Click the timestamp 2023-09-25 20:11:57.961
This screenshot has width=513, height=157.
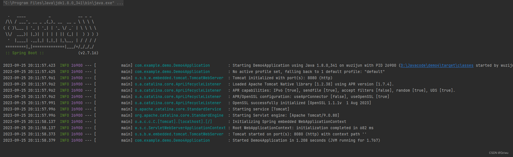[x=29, y=78]
